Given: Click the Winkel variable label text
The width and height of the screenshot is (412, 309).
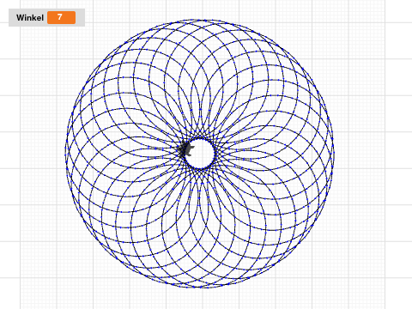Looking at the screenshot, I should [30, 18].
